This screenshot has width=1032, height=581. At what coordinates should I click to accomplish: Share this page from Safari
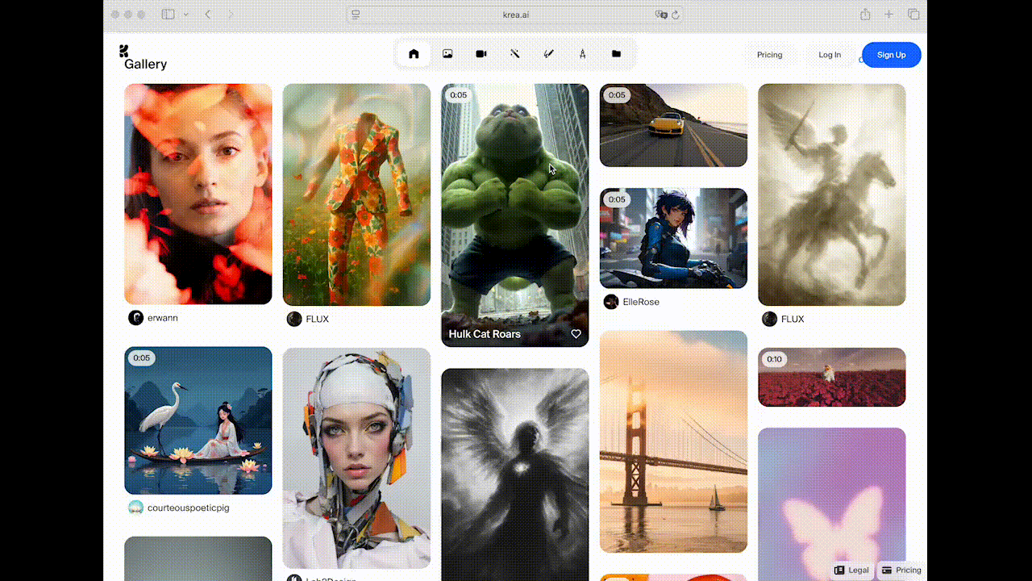(865, 15)
